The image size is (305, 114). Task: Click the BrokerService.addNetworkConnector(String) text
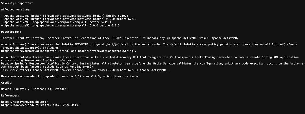click(x=36, y=51)
